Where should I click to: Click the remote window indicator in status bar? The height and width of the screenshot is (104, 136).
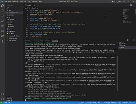tap(2, 103)
